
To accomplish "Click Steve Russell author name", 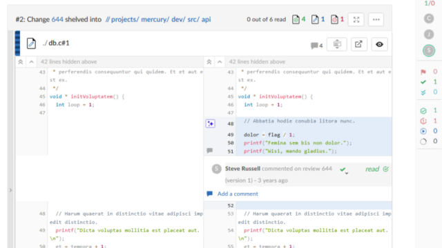I will point(242,169).
